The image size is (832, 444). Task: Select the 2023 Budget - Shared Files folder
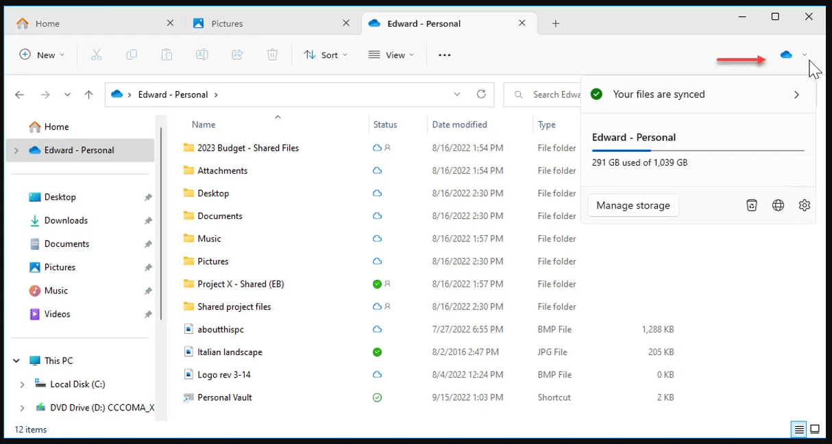(x=248, y=148)
